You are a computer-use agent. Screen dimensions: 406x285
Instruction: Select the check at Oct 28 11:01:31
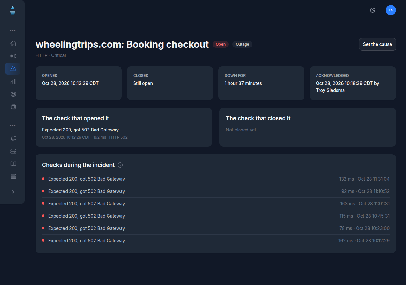216,204
